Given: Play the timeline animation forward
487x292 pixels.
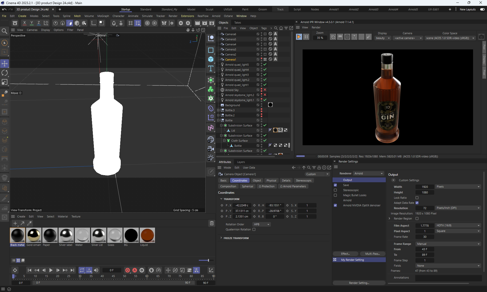Looking at the screenshot, I should click(51, 270).
